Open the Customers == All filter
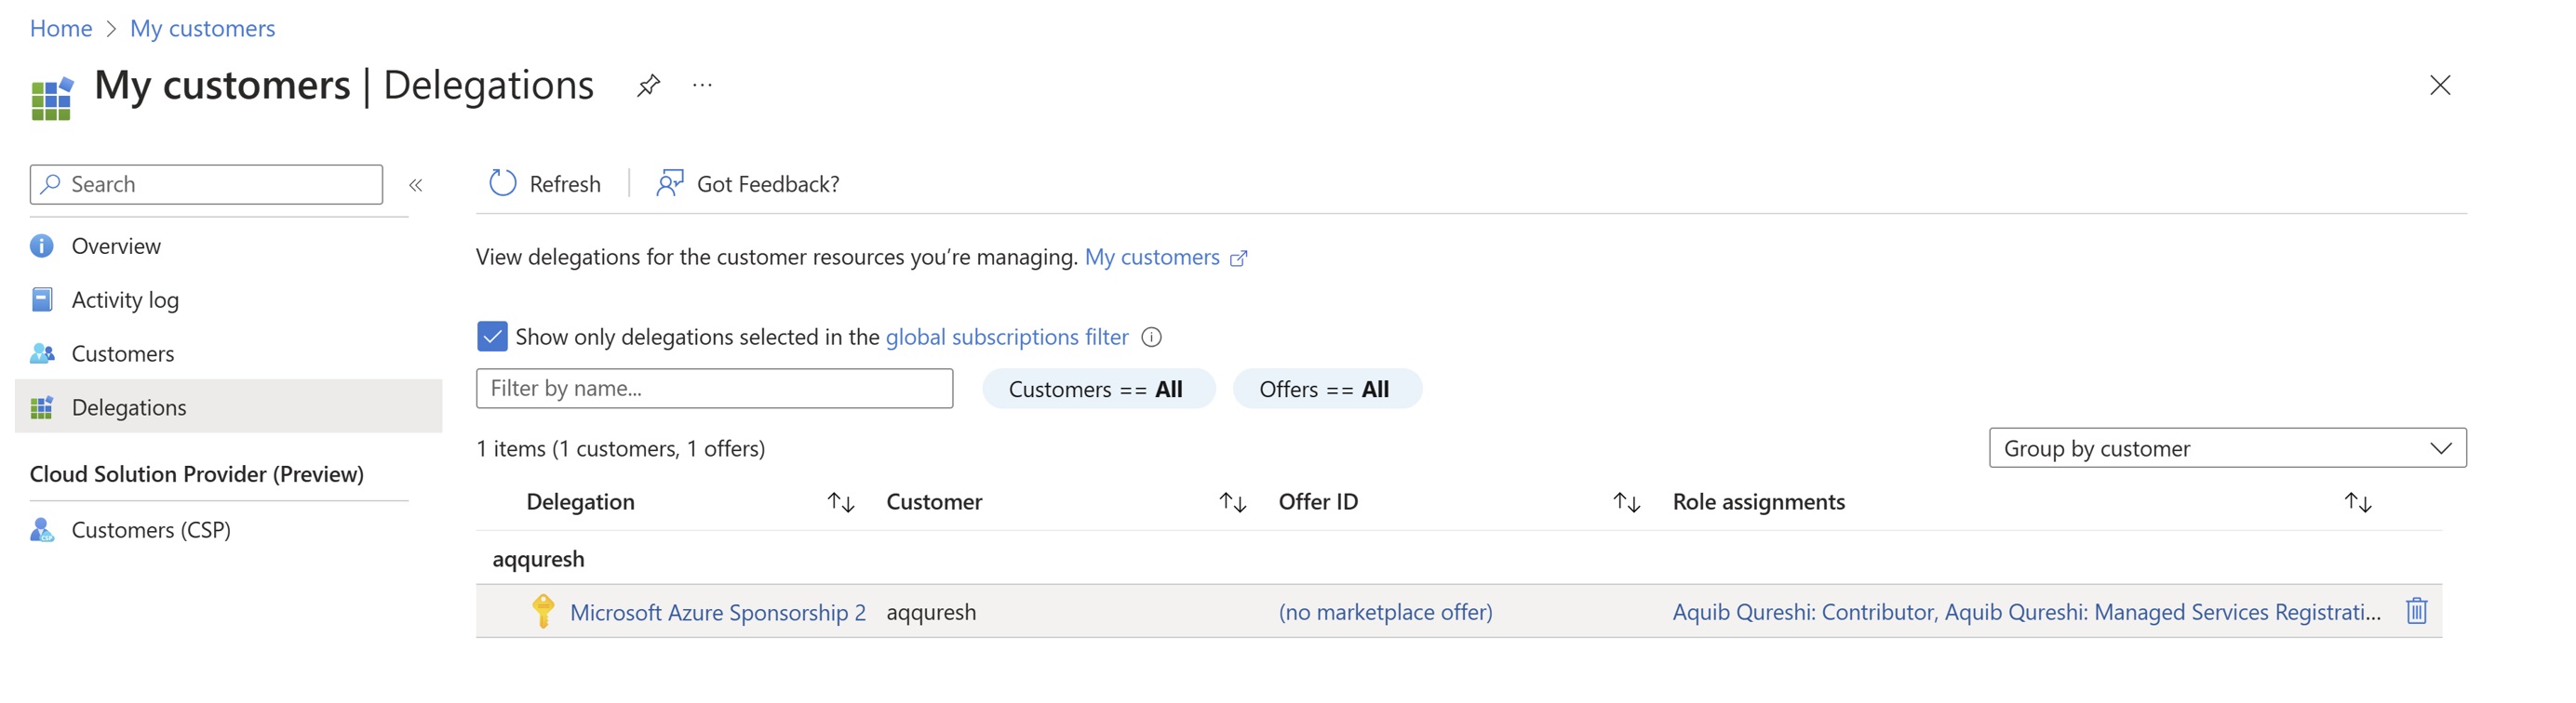The width and height of the screenshot is (2576, 703). 1097,390
